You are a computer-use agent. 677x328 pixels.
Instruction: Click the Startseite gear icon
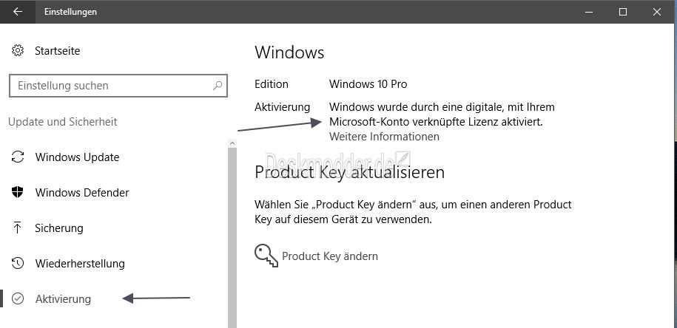click(18, 51)
